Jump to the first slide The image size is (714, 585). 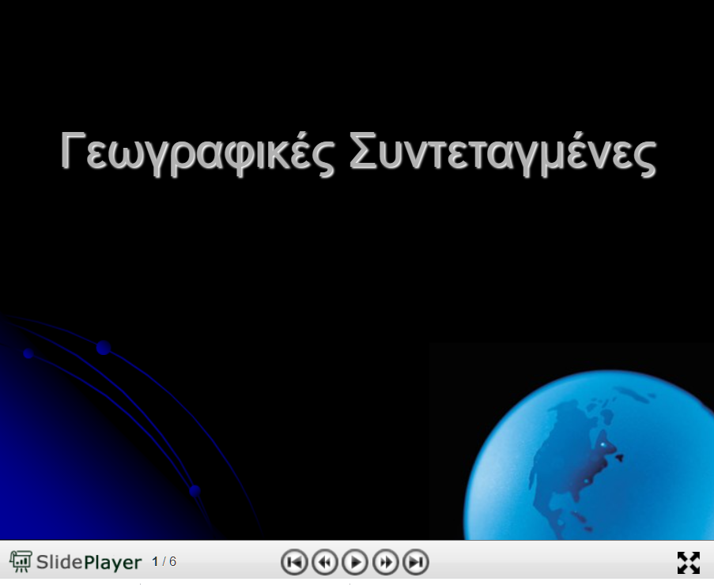(294, 562)
